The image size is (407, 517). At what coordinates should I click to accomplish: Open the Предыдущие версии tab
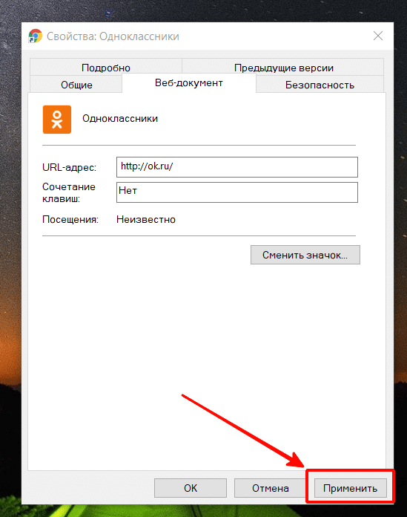pyautogui.click(x=283, y=68)
